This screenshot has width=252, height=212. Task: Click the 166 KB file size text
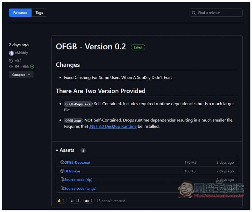[190, 171]
